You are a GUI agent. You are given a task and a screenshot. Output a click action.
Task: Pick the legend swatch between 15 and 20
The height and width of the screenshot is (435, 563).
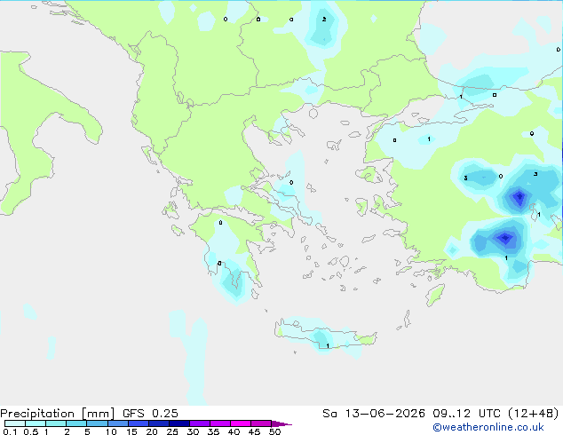[x=138, y=423]
